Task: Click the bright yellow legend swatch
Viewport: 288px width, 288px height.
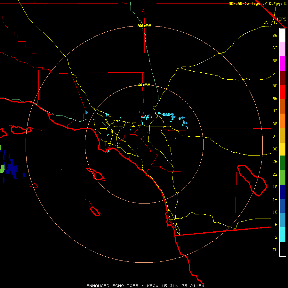Action: (x=283, y=149)
